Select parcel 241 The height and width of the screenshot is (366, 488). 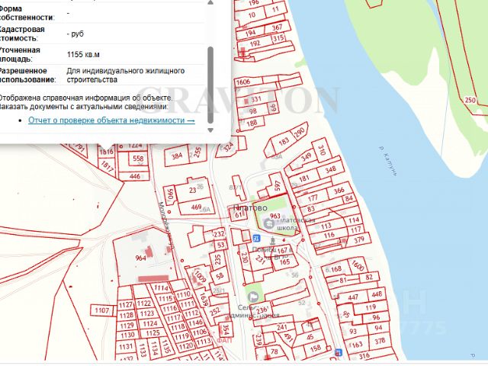click(281, 327)
